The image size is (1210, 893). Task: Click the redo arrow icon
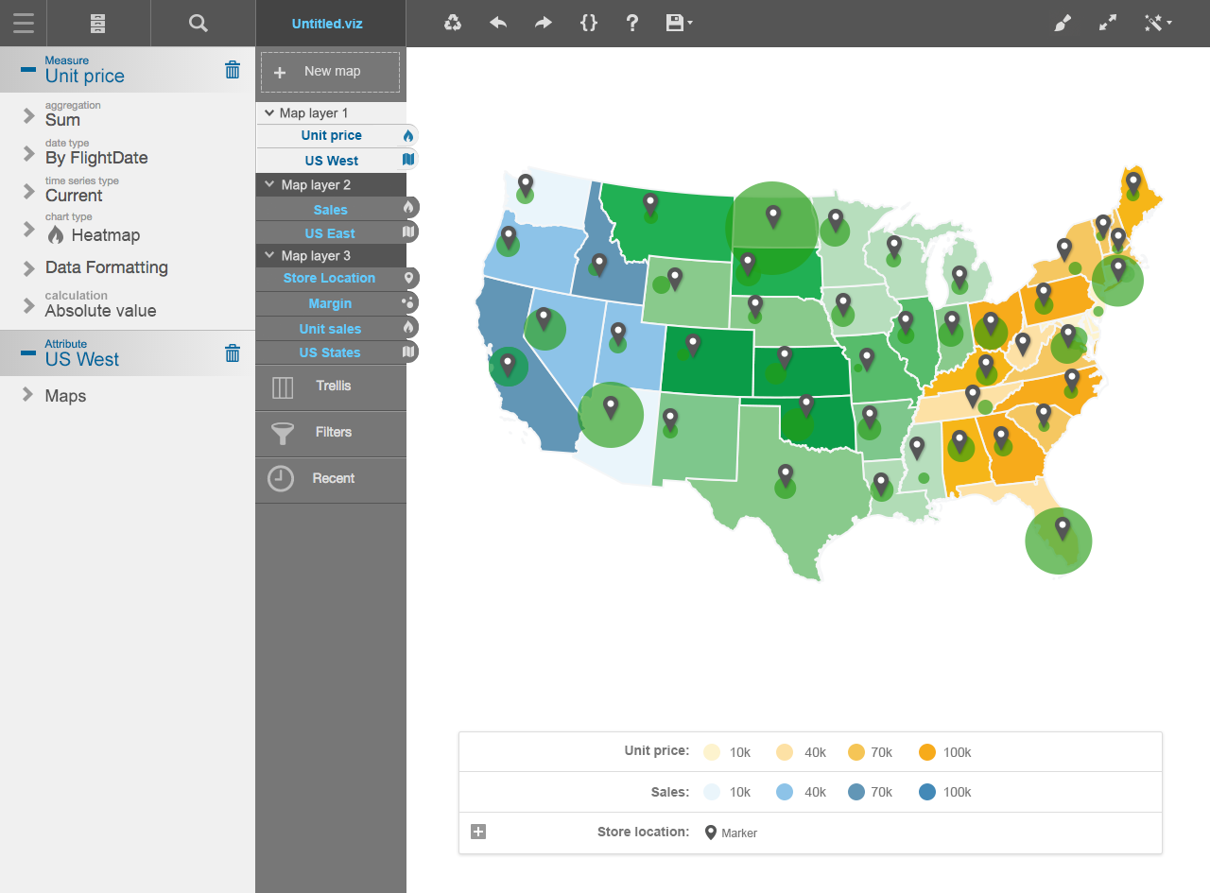[x=544, y=23]
